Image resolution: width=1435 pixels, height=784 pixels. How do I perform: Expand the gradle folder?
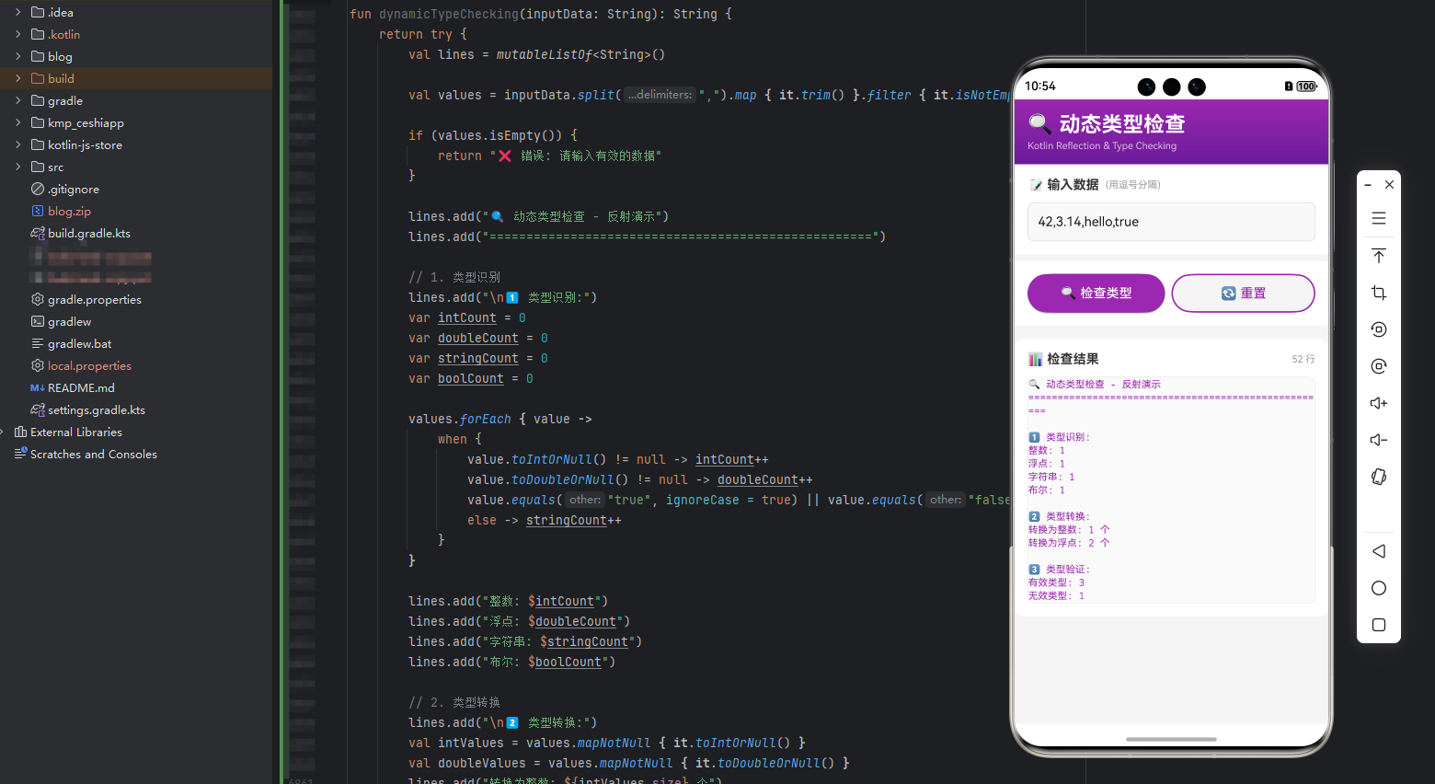tap(17, 100)
